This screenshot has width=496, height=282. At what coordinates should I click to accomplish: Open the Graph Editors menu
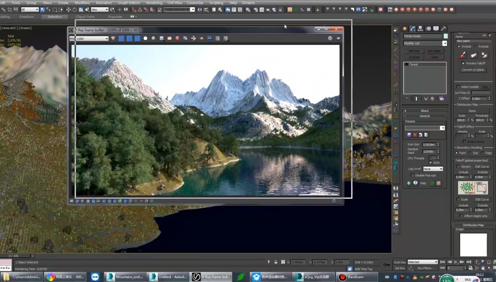[x=129, y=3]
